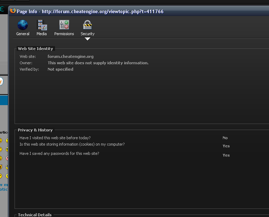Select the 'Yes' answer for saved passwords

(x=226, y=155)
